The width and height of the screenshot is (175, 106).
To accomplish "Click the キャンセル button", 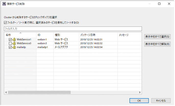I will point(161,101).
